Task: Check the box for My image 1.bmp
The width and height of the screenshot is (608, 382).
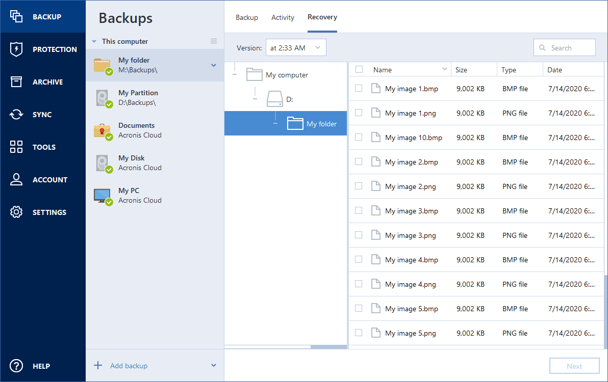Action: point(359,88)
